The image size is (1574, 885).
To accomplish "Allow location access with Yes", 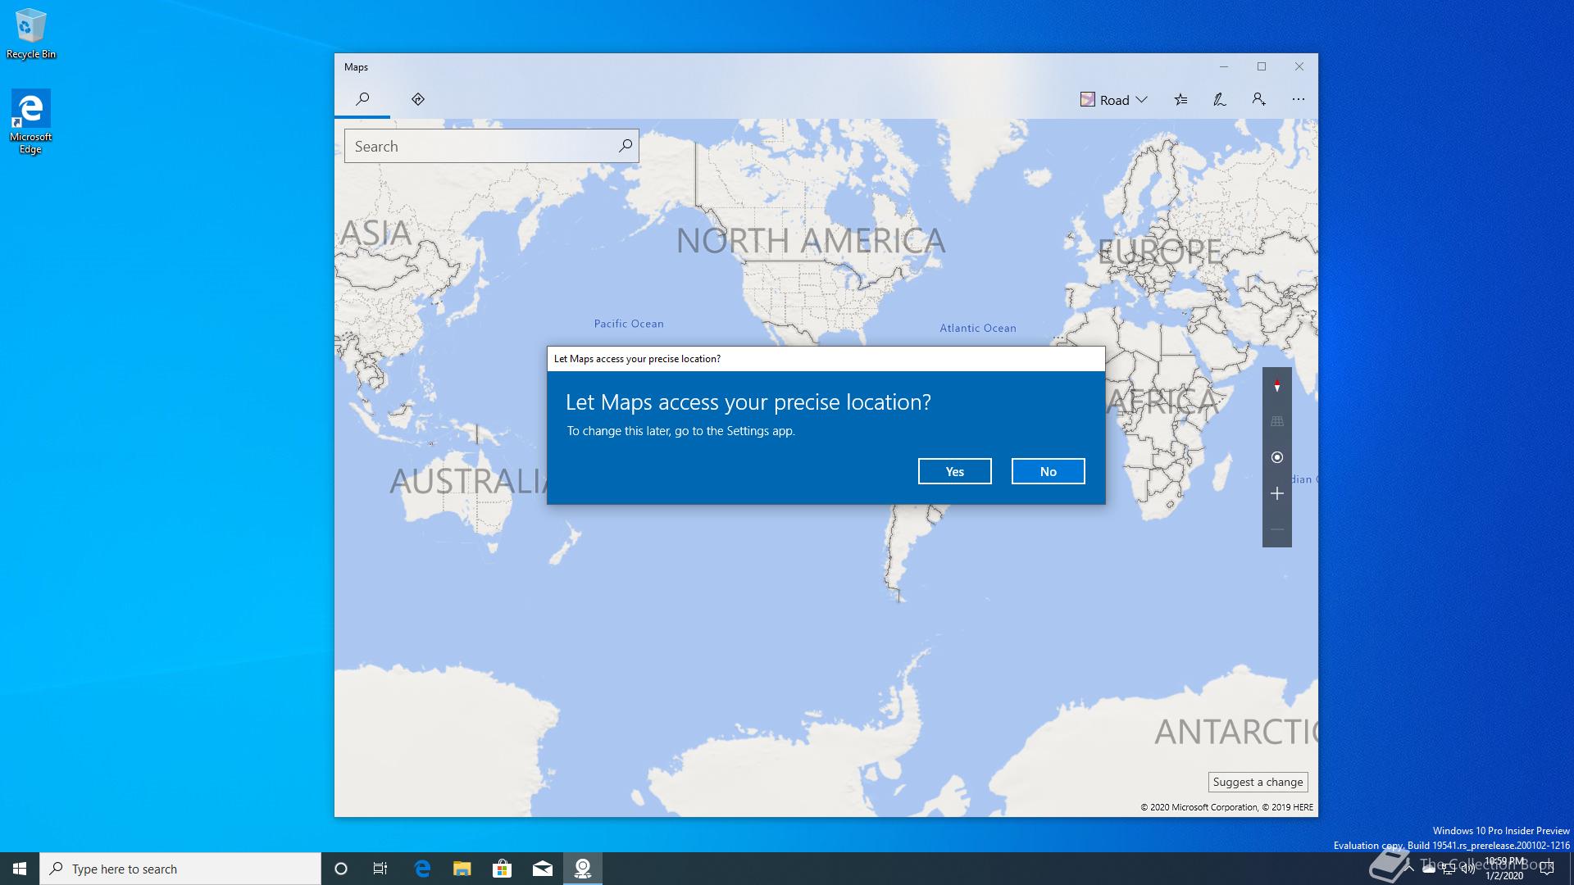I will click(955, 471).
